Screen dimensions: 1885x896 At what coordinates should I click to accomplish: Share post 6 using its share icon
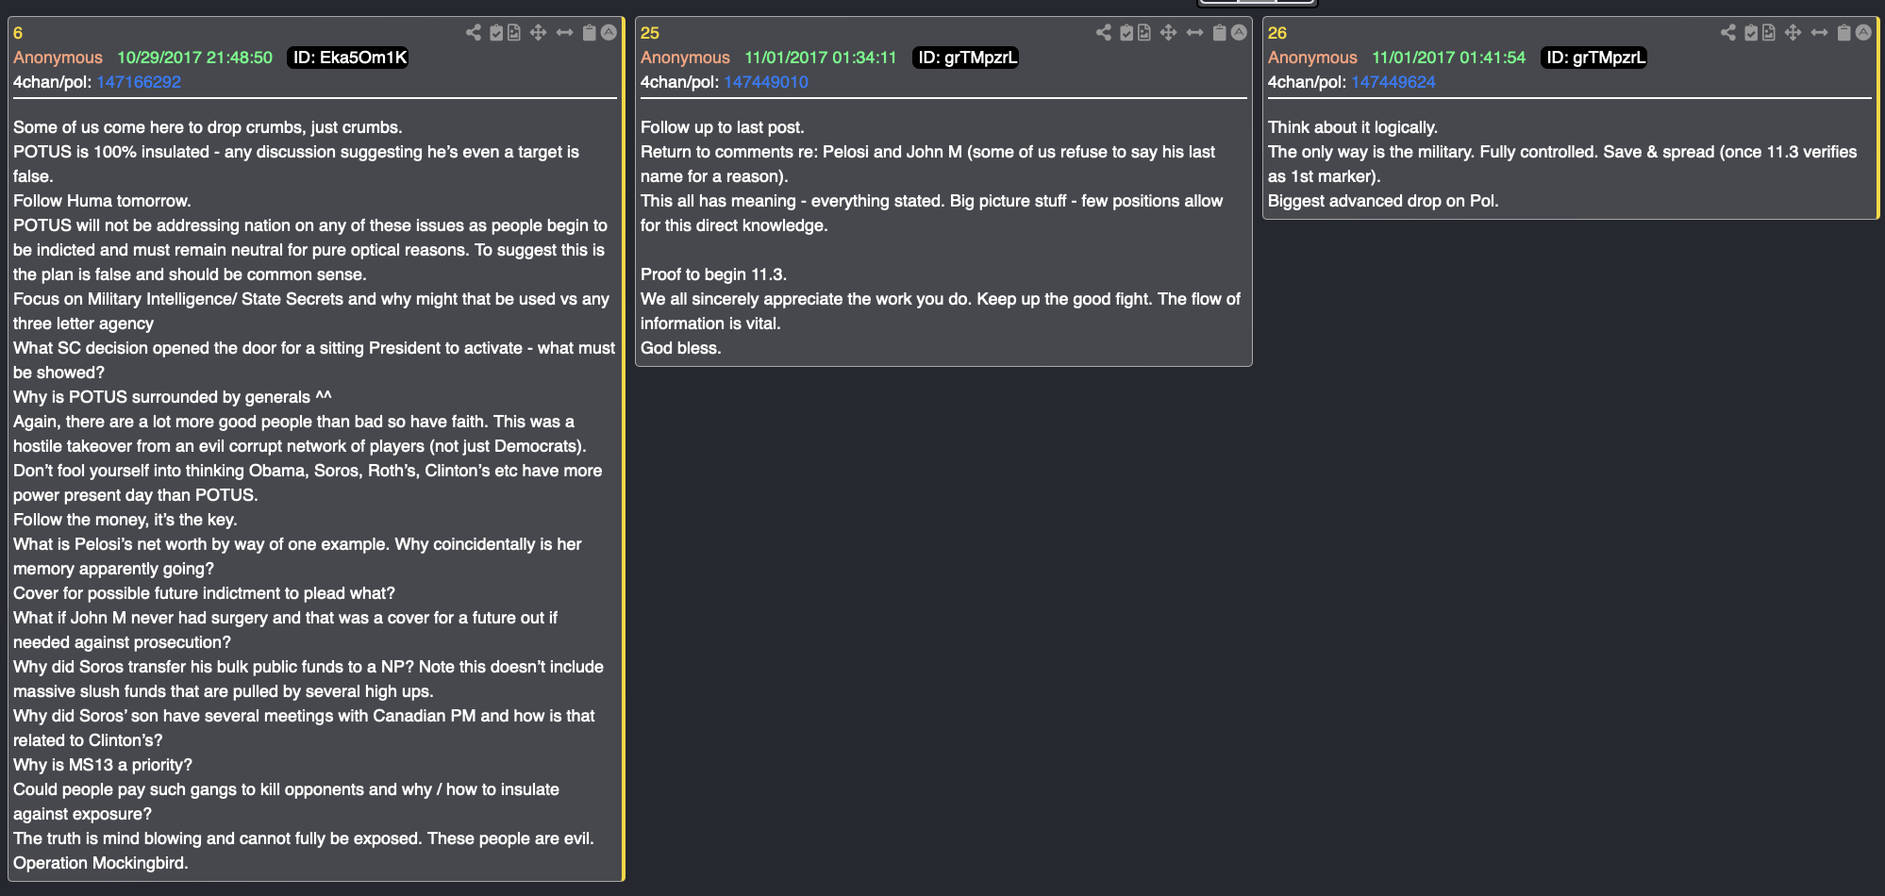pyautogui.click(x=474, y=33)
